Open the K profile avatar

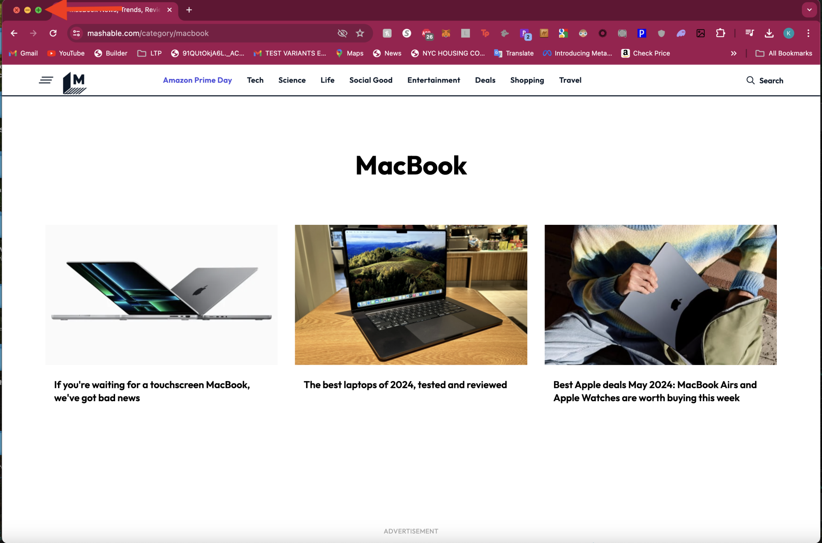pos(788,33)
